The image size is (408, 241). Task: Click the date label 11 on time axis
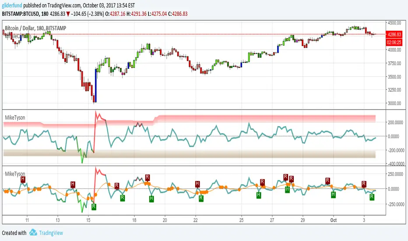(27, 220)
